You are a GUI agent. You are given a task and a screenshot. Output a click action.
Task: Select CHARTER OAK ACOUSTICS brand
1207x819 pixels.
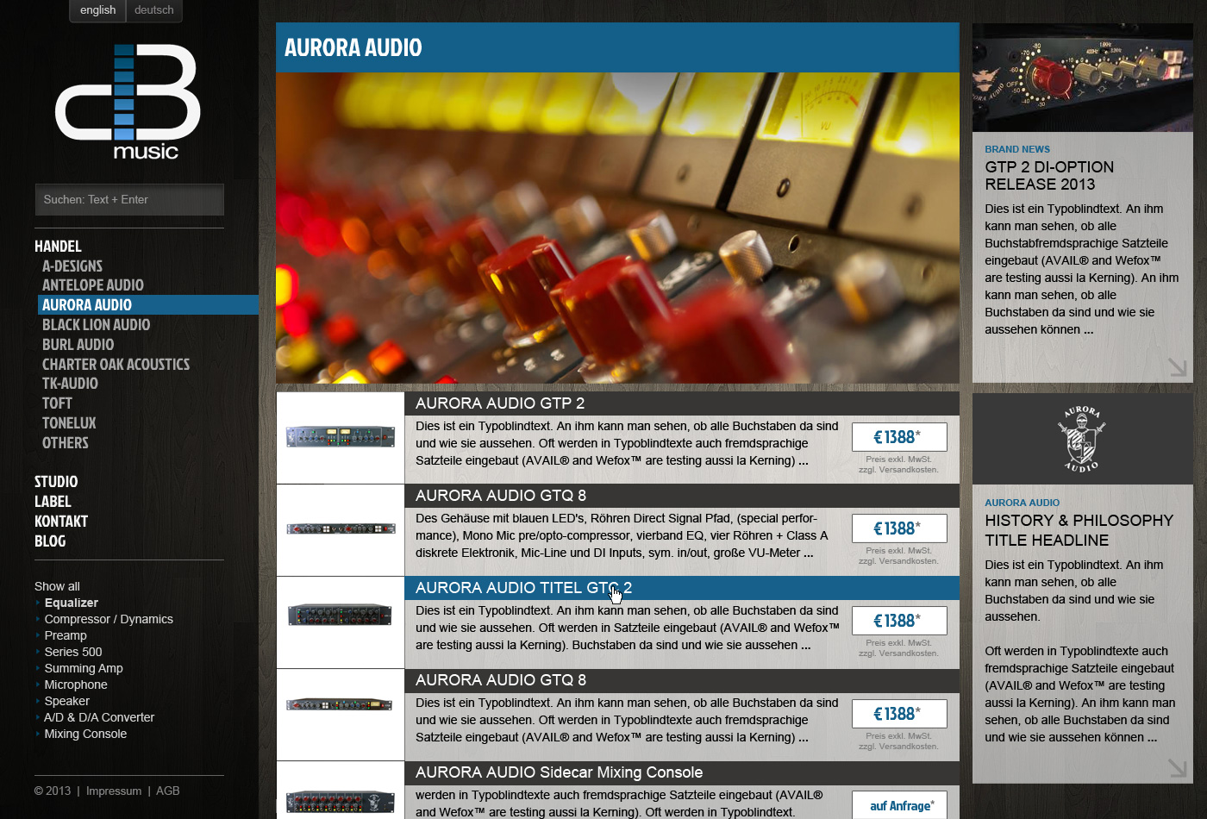[x=116, y=365]
